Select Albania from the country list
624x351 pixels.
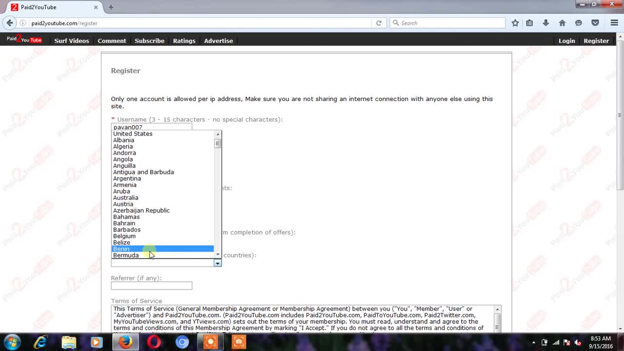(x=163, y=140)
